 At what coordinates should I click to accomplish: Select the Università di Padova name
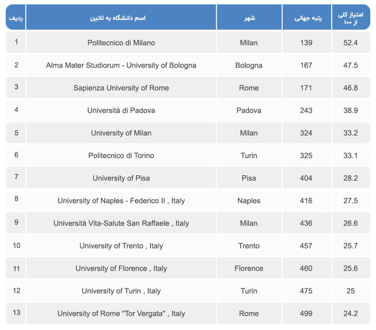(x=121, y=110)
